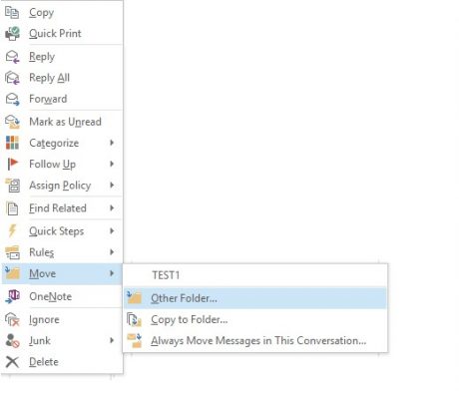Expand the Rules submenu arrow

[112, 252]
